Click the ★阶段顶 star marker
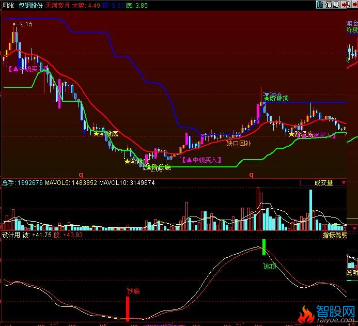This screenshot has height=326, width=358. pyautogui.click(x=276, y=98)
